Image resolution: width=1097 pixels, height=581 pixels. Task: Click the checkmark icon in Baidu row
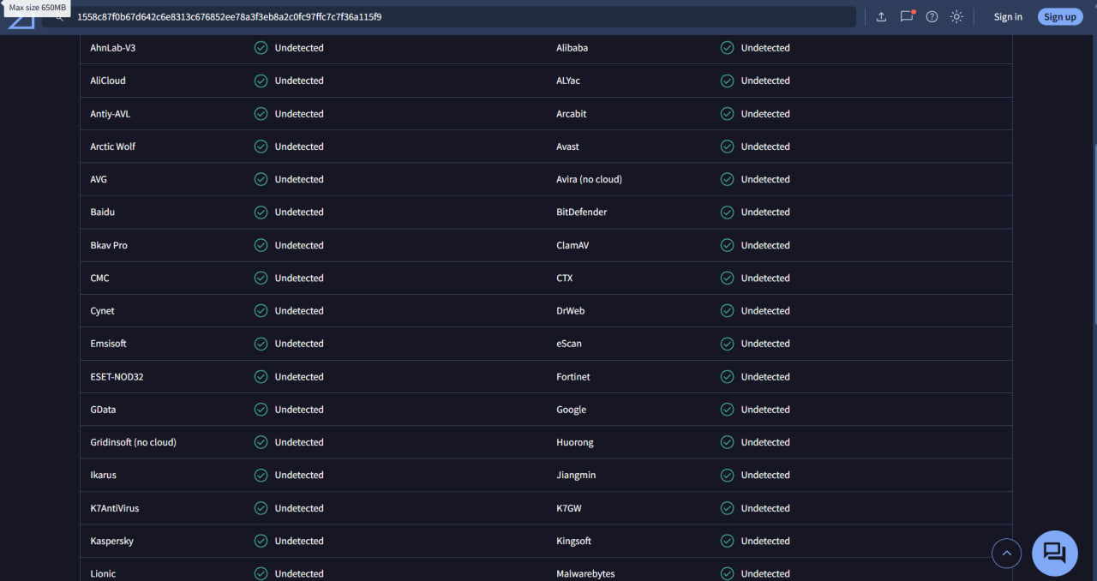261,212
